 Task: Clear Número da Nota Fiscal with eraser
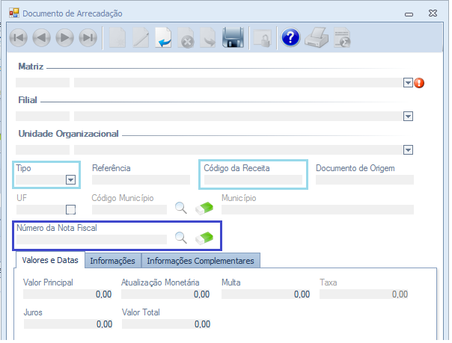click(x=204, y=238)
